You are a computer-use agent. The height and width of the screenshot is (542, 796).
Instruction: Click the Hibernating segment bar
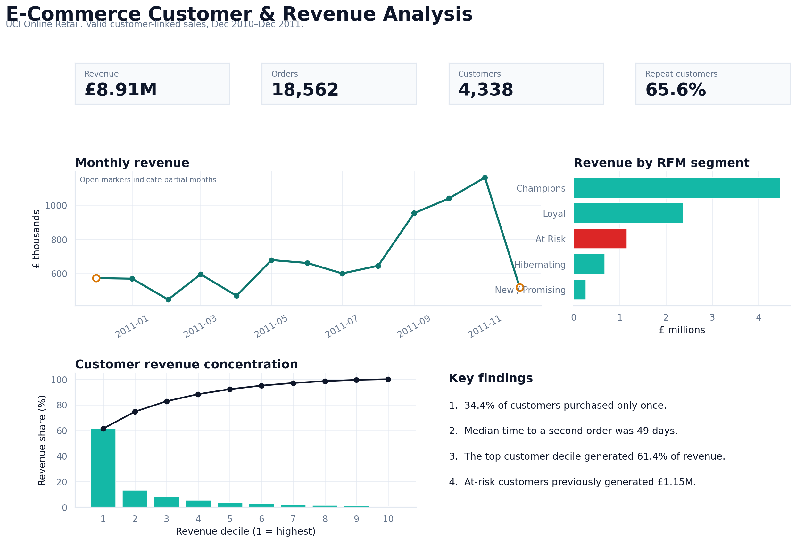(589, 264)
